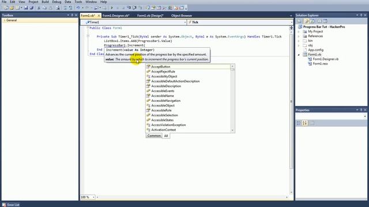Expand the obj folder node
369x207 pixels.
click(x=299, y=45)
